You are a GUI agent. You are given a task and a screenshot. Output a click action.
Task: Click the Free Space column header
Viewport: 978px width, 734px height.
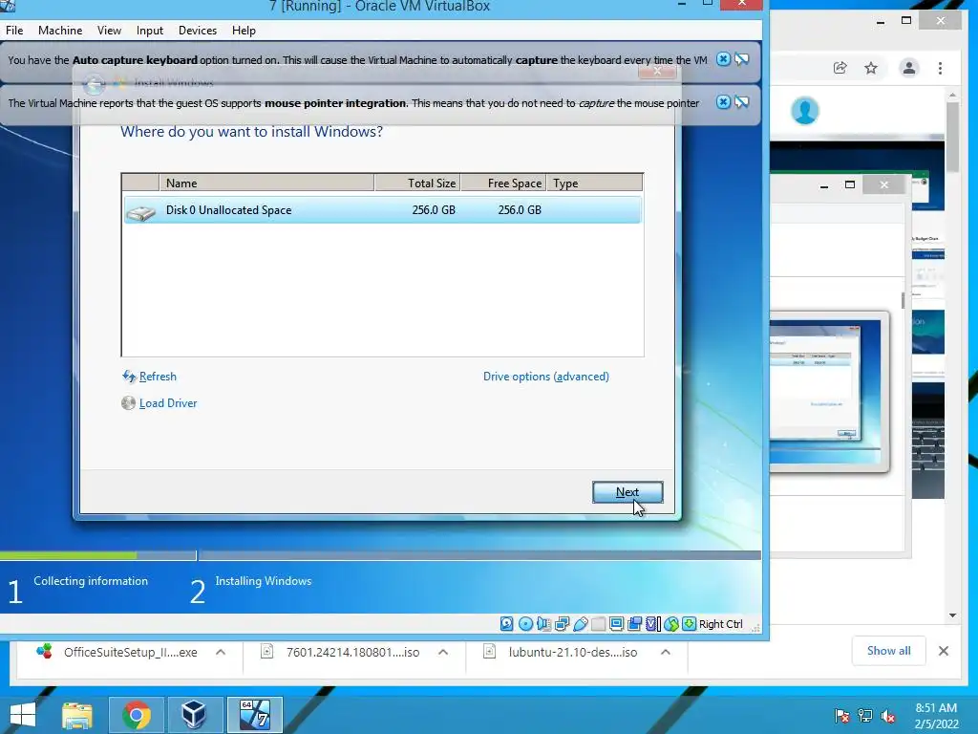click(504, 183)
